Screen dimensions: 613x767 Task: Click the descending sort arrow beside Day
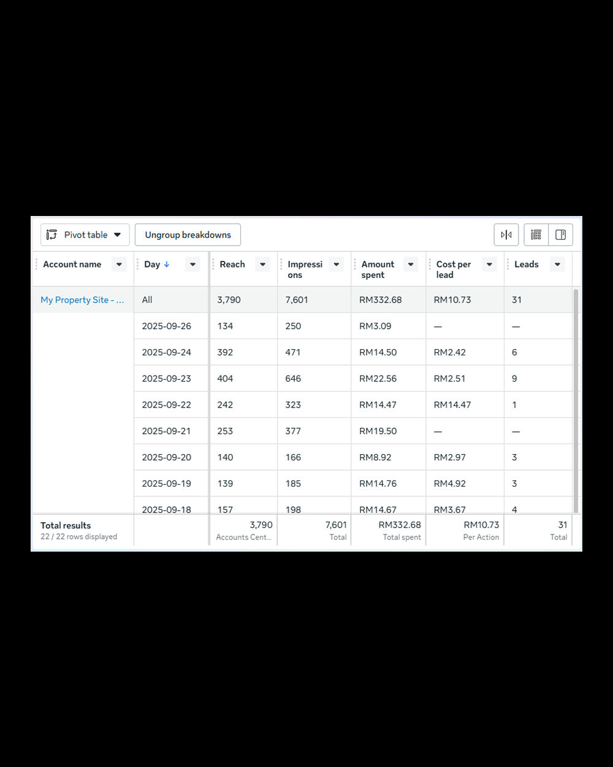click(166, 264)
